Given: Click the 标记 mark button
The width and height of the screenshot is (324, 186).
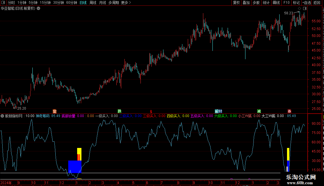Looking at the screenshot, I should click(296, 3).
